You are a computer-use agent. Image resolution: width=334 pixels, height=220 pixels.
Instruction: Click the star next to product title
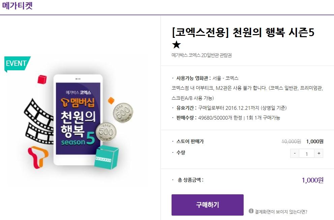(x=176, y=45)
